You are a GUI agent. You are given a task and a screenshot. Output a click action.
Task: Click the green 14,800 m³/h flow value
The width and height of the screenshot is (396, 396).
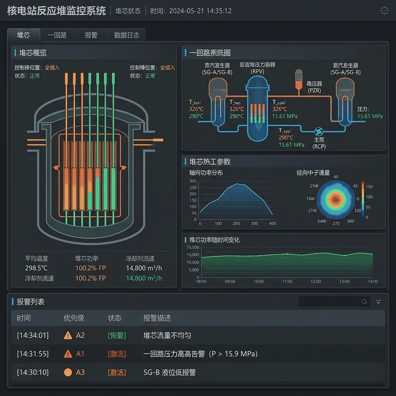click(x=144, y=278)
